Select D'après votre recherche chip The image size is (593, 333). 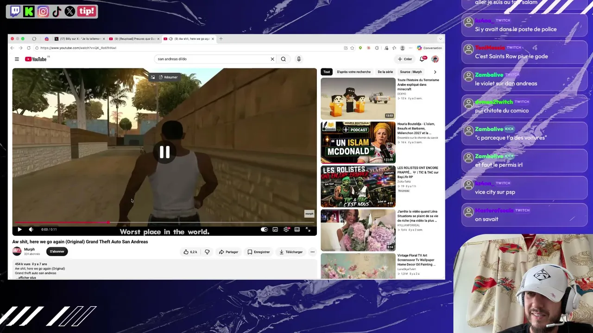(353, 72)
